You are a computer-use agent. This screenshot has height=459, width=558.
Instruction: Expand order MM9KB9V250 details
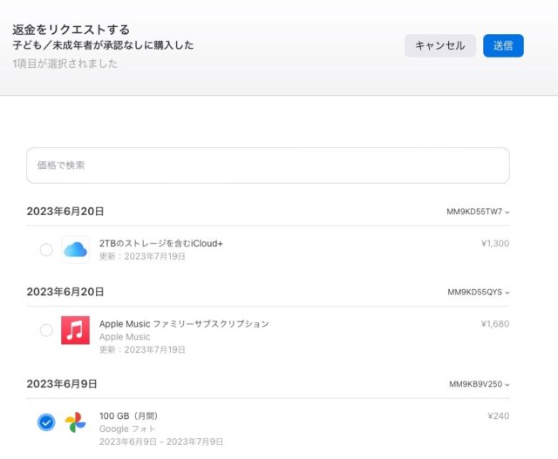tap(479, 384)
